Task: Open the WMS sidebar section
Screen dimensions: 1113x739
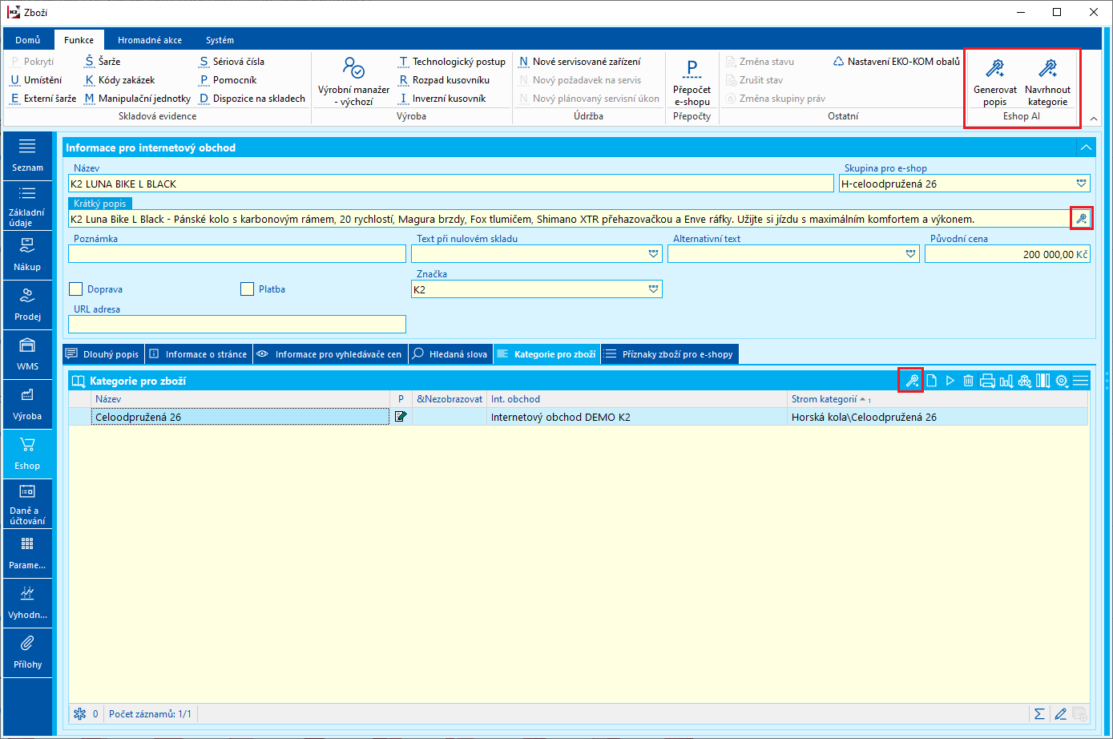Action: 27,353
